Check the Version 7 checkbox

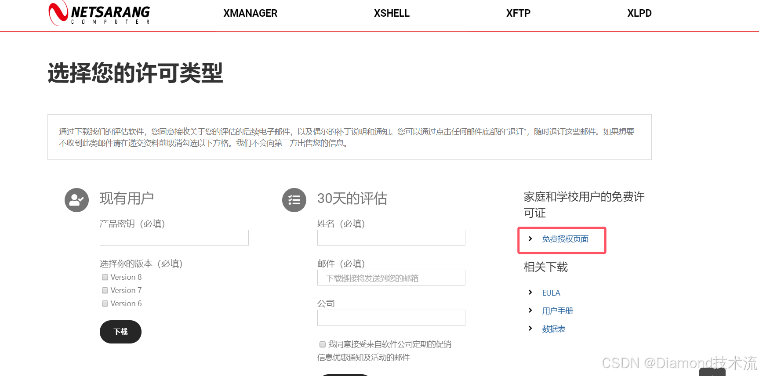pyautogui.click(x=105, y=290)
